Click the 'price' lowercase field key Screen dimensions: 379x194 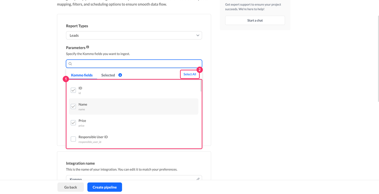coord(81,126)
